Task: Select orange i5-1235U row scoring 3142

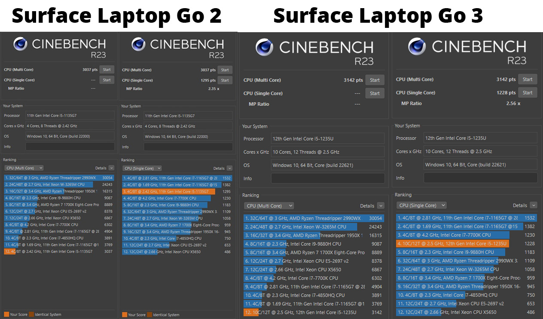Action: click(x=314, y=312)
